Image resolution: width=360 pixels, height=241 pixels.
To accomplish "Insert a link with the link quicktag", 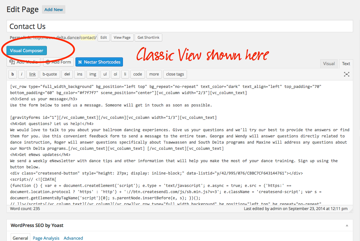I will tap(33, 74).
